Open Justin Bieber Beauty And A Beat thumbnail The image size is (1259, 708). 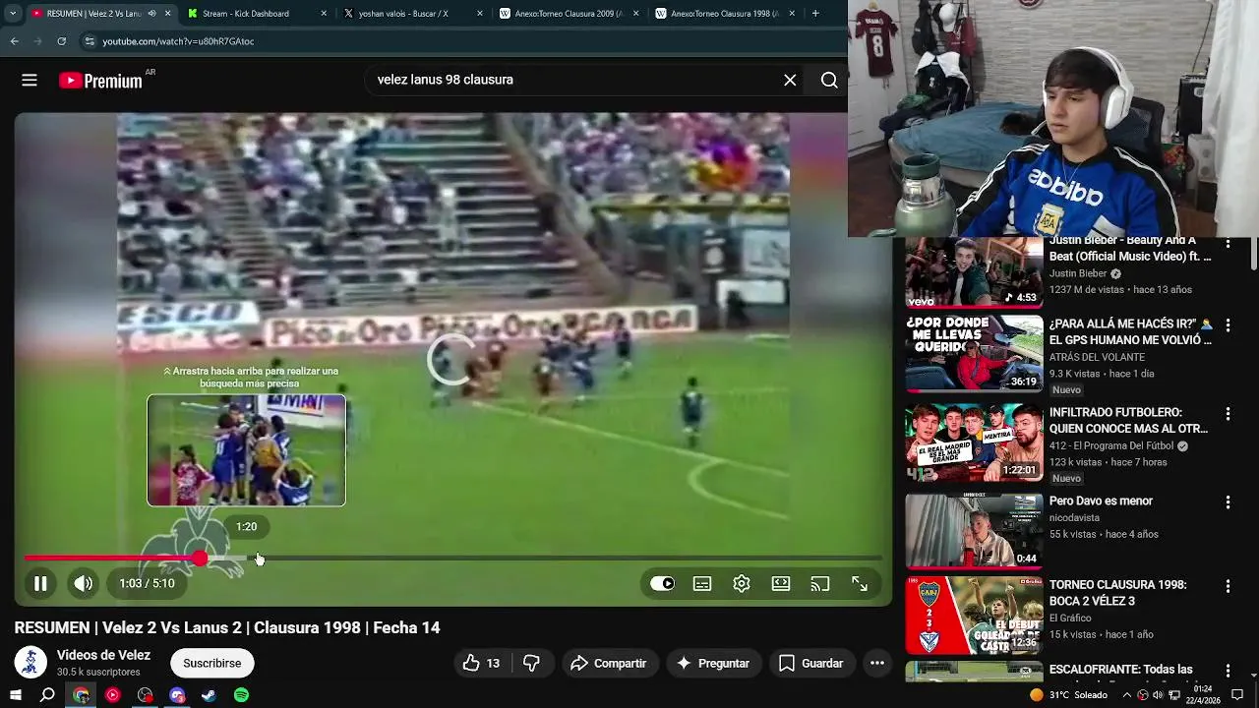point(974,272)
